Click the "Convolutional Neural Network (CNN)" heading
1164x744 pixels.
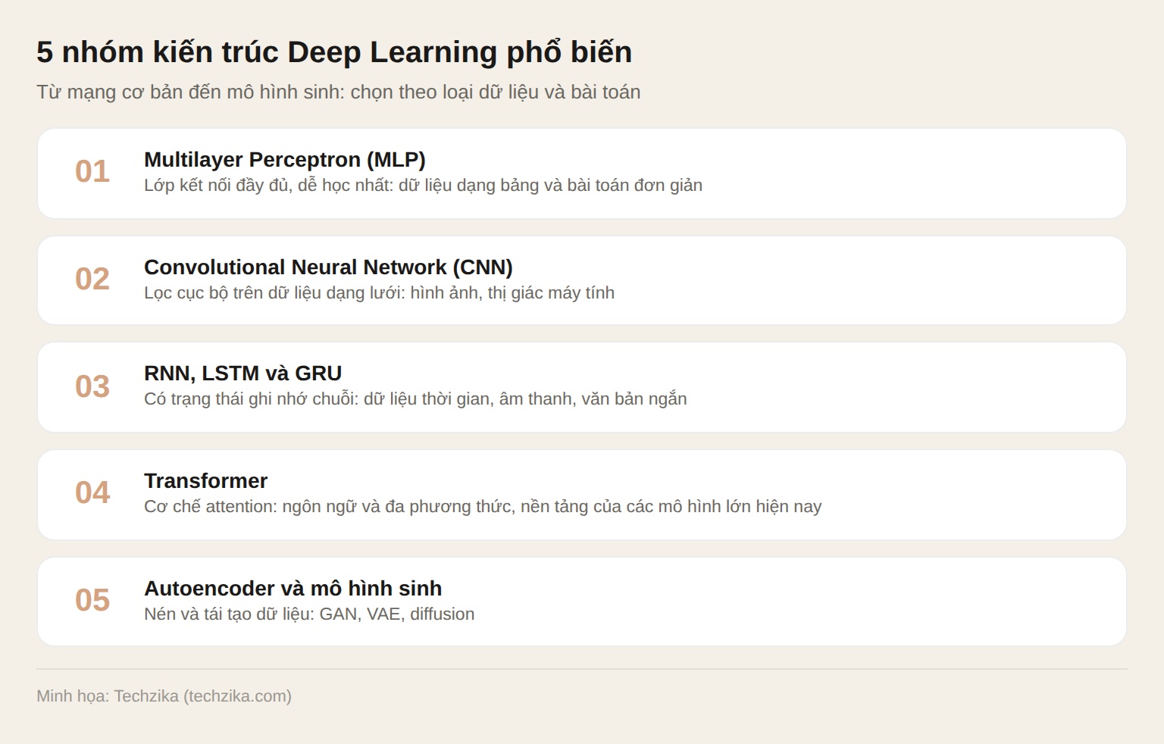click(328, 267)
